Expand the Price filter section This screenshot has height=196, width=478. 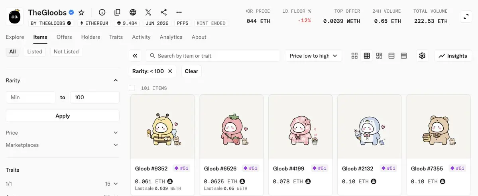[62, 133]
